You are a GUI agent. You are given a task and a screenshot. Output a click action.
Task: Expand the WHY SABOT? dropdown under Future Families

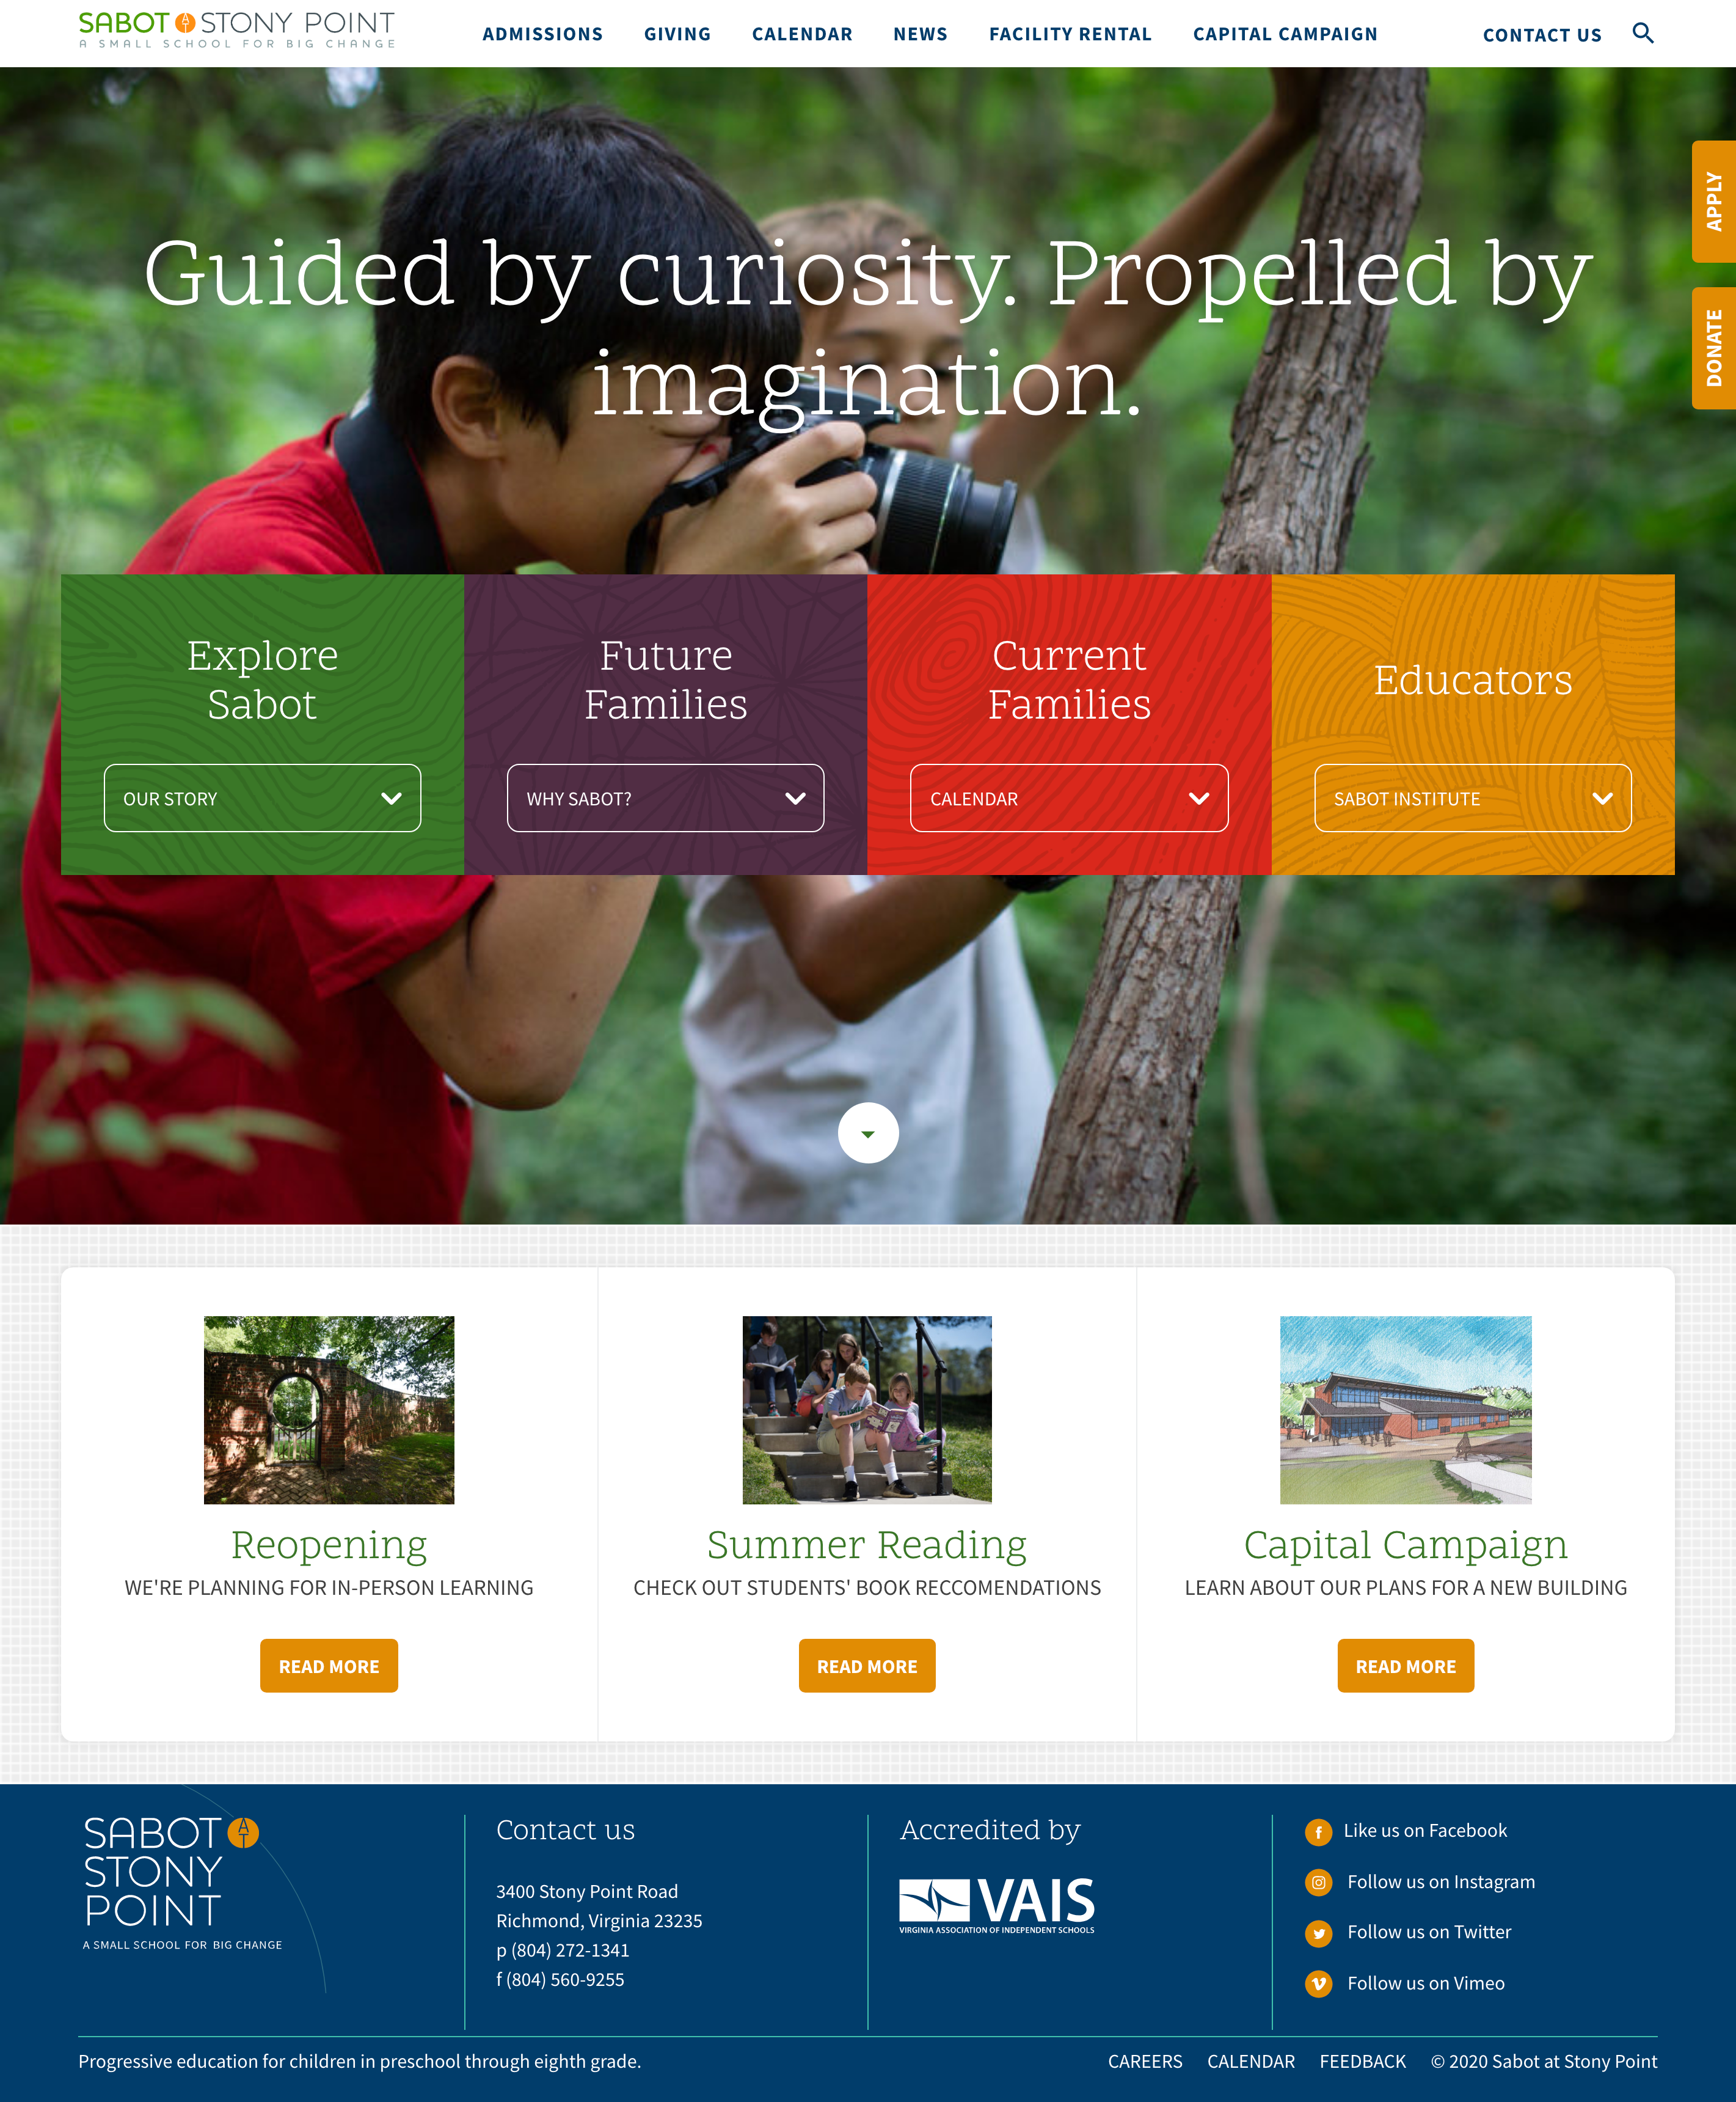(x=665, y=798)
